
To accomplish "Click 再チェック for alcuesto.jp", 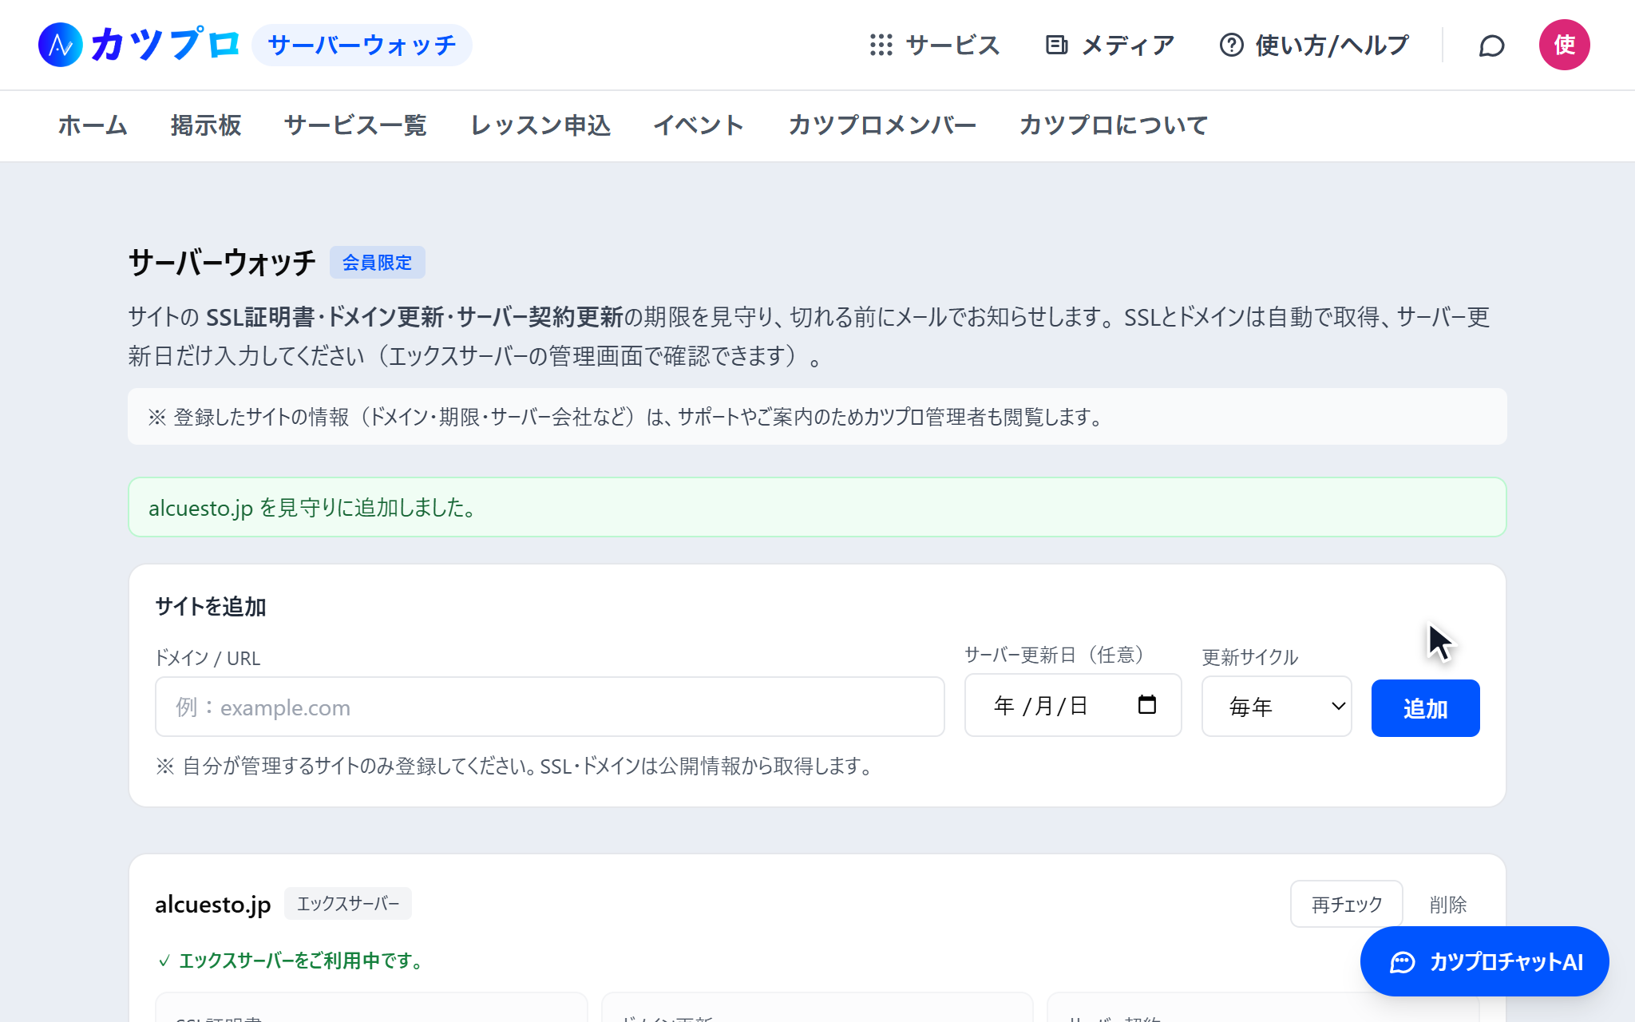I will pyautogui.click(x=1347, y=904).
